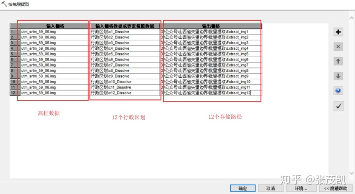Click the 行政区划\c7_Dissolve cell
Image resolution: width=355 pixels, height=194 pixels.
(125, 65)
